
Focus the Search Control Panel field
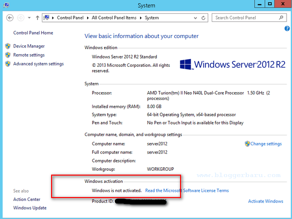coord(249,18)
